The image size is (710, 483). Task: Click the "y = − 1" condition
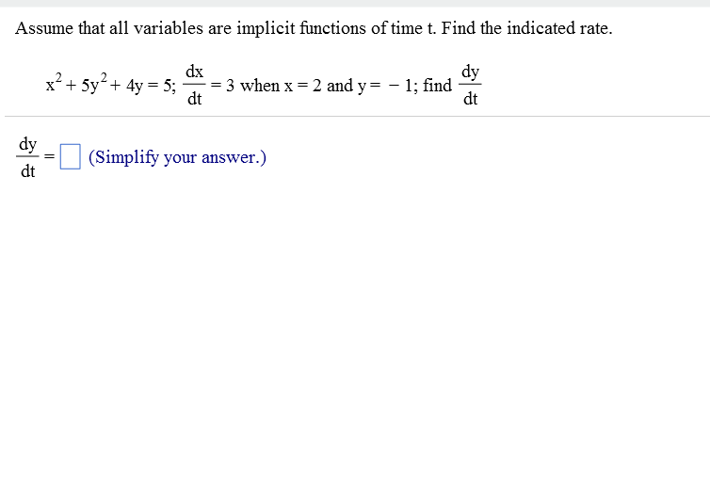385,85
